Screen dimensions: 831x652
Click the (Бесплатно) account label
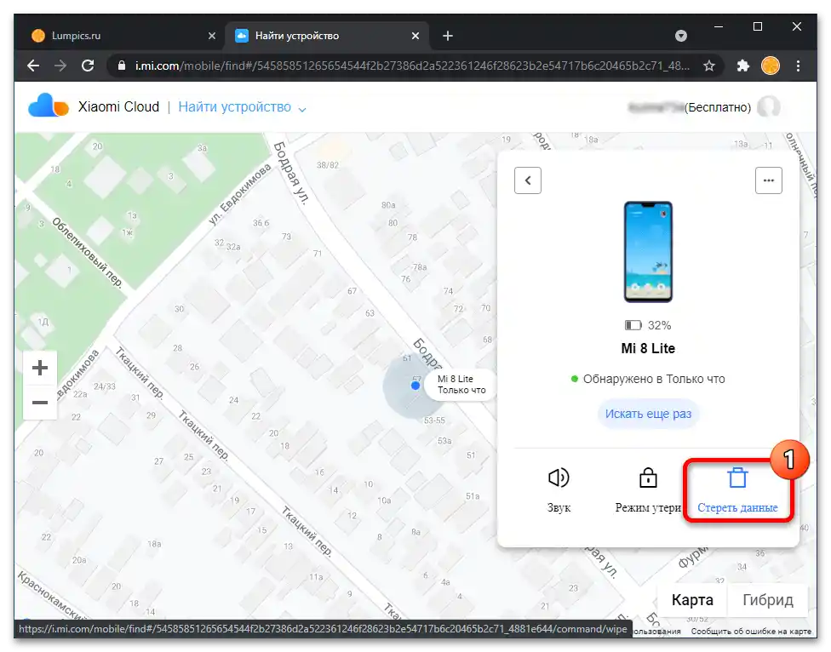(718, 107)
